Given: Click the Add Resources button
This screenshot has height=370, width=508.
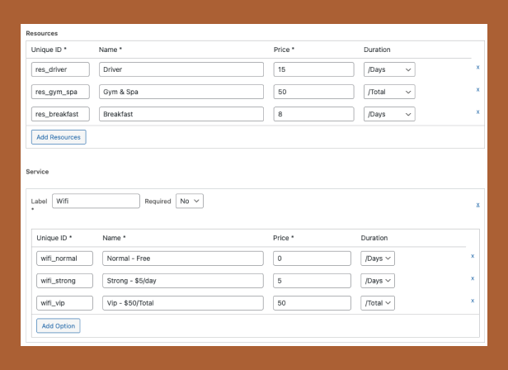Looking at the screenshot, I should (x=59, y=137).
